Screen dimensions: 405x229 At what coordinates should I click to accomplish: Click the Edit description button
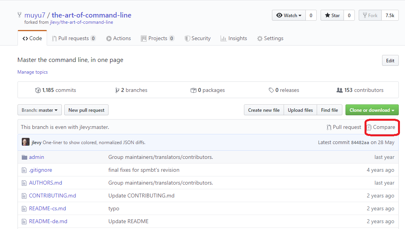click(x=390, y=61)
